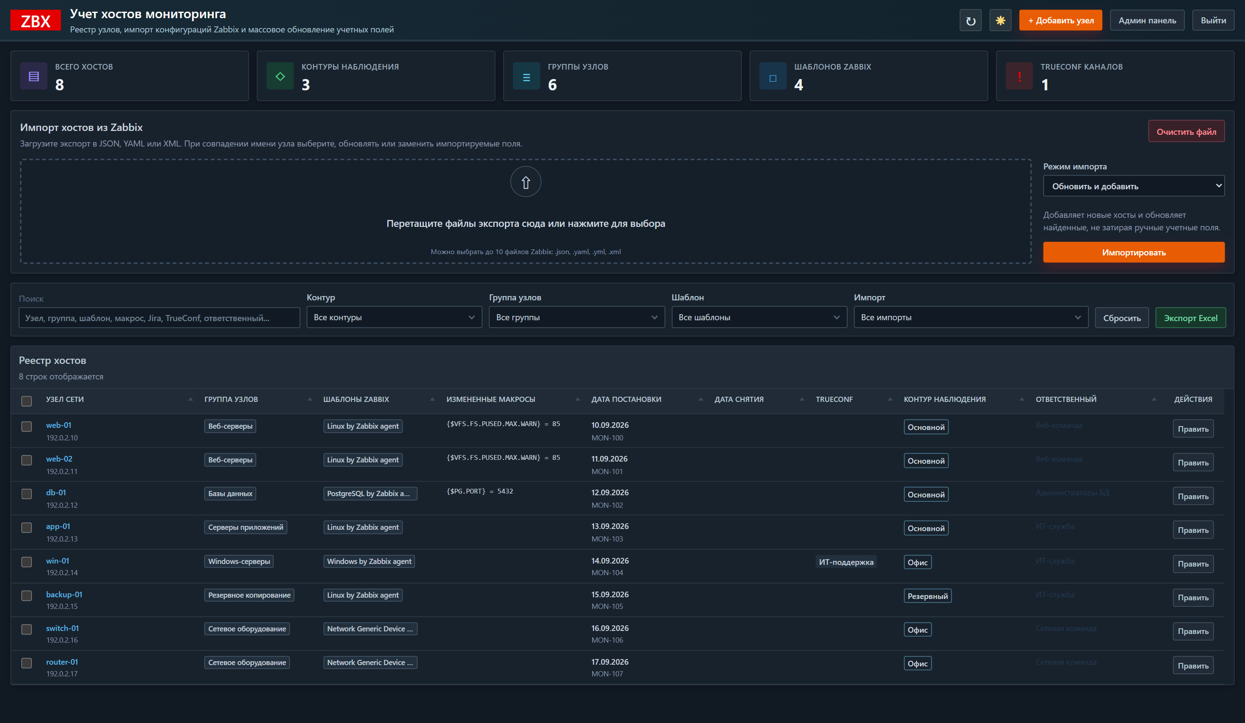Click the Выйти button
This screenshot has height=723, width=1245.
coord(1213,20)
